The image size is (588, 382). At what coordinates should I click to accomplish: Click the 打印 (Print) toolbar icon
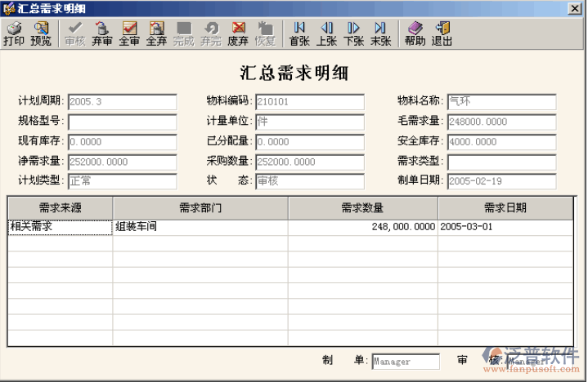tap(14, 33)
